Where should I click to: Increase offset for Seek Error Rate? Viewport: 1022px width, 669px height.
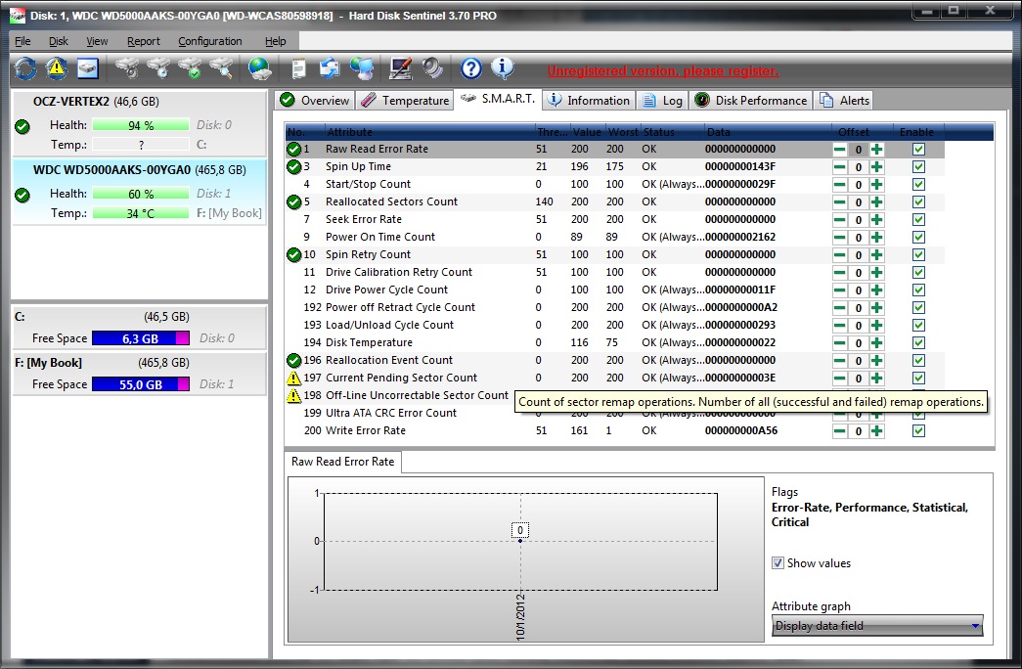point(877,220)
